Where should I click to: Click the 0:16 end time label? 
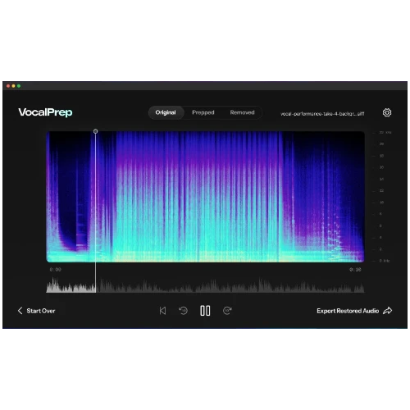click(355, 270)
